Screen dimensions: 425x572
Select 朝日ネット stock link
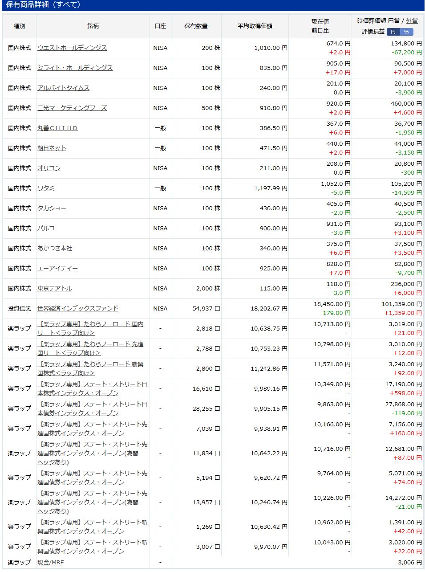tap(52, 148)
